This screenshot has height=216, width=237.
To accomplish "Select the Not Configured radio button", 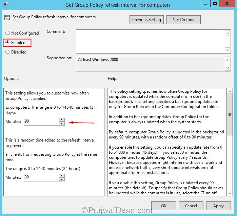I will tap(7, 33).
